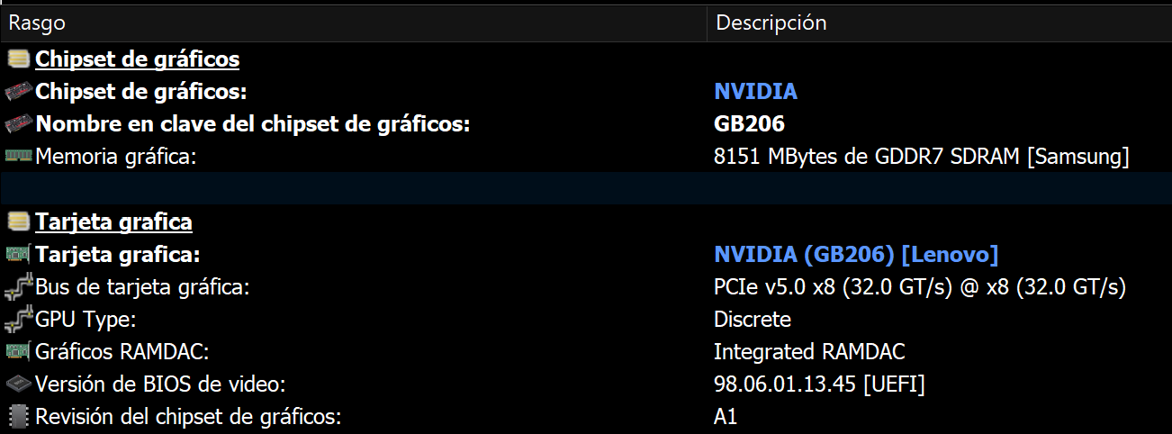The height and width of the screenshot is (434, 1172).
Task: Select the Chipset de gráficos section heading
Action: (x=137, y=59)
